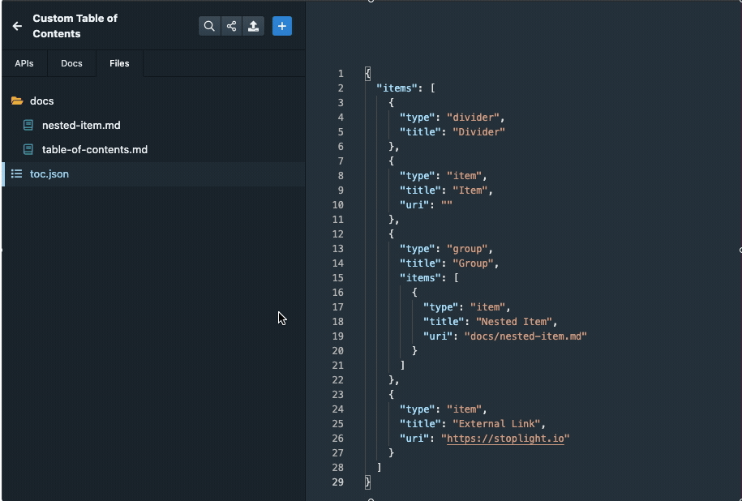742x501 pixels.
Task: Switch to the APIs tab
Action: pyautogui.click(x=24, y=63)
